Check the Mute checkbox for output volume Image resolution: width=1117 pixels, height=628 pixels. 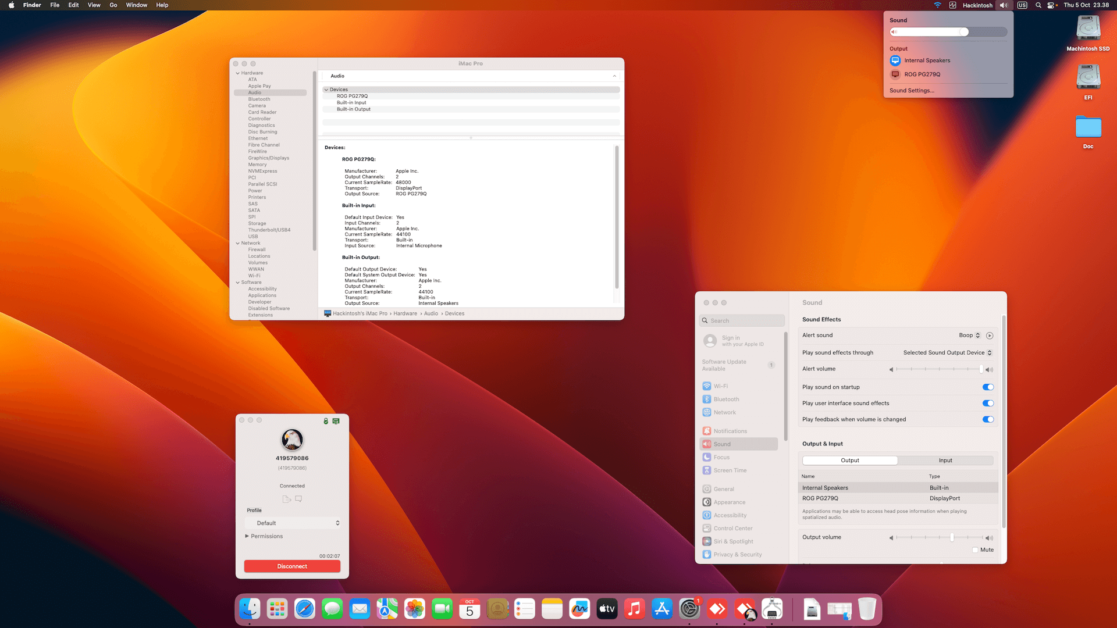[x=975, y=550]
